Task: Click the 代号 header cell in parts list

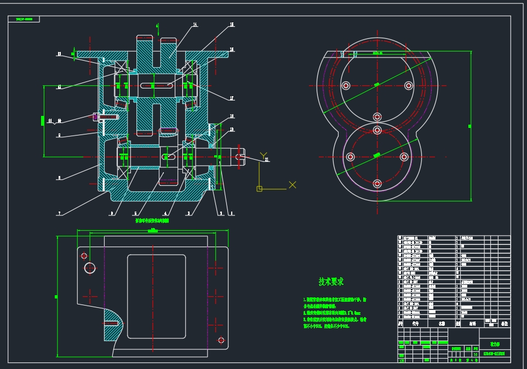Action: coord(415,324)
